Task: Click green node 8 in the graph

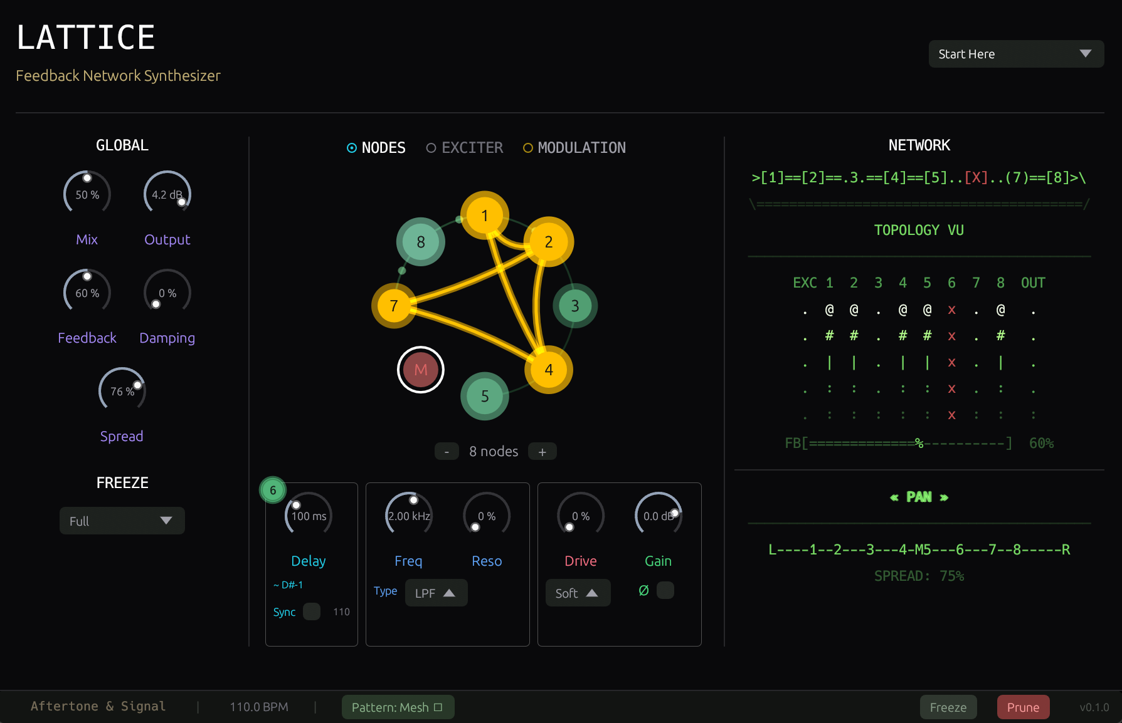Action: point(420,242)
